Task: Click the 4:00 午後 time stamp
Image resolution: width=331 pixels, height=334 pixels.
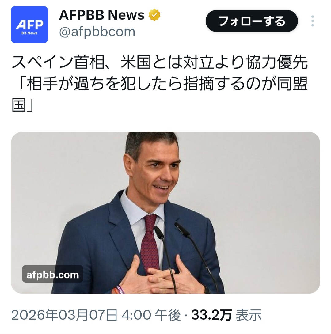Action: click(x=151, y=315)
